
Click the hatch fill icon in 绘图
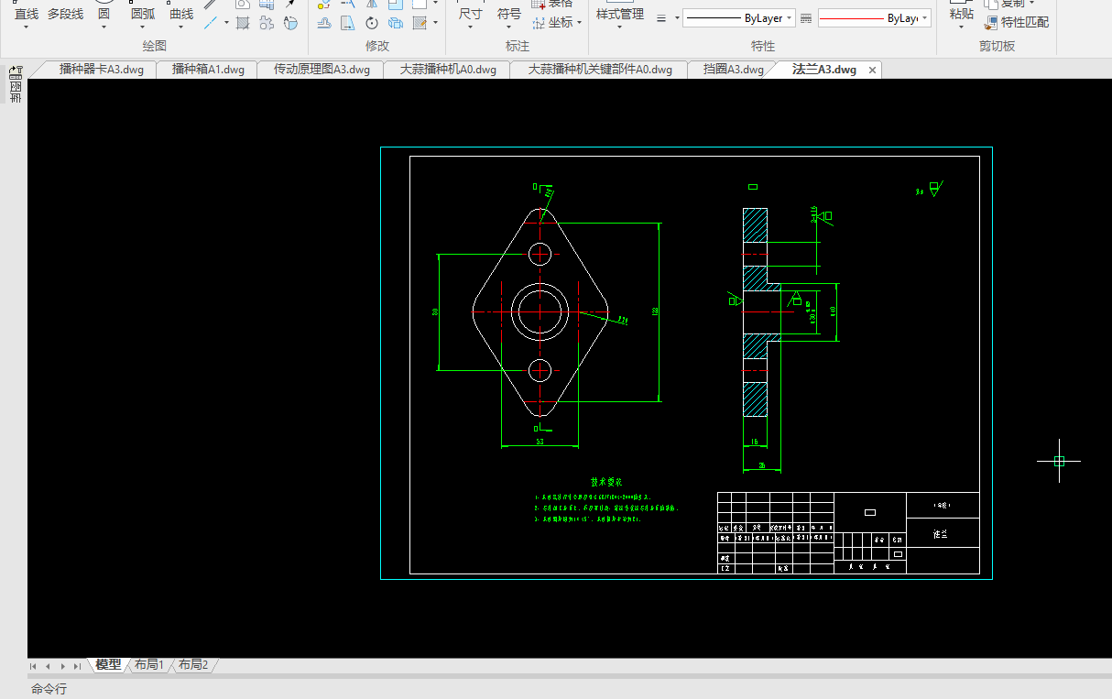click(x=243, y=23)
